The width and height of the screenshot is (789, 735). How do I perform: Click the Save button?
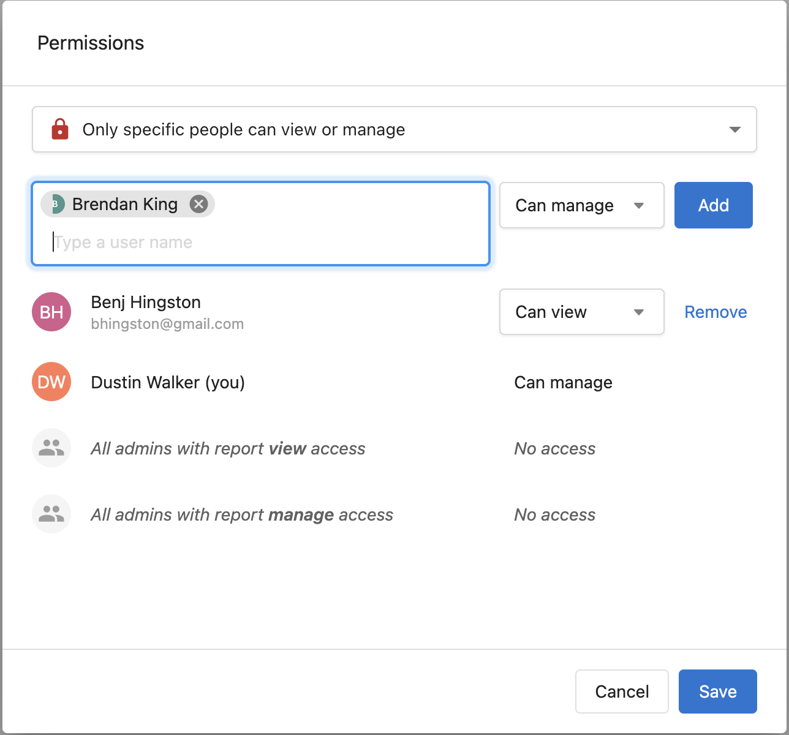pyautogui.click(x=718, y=692)
